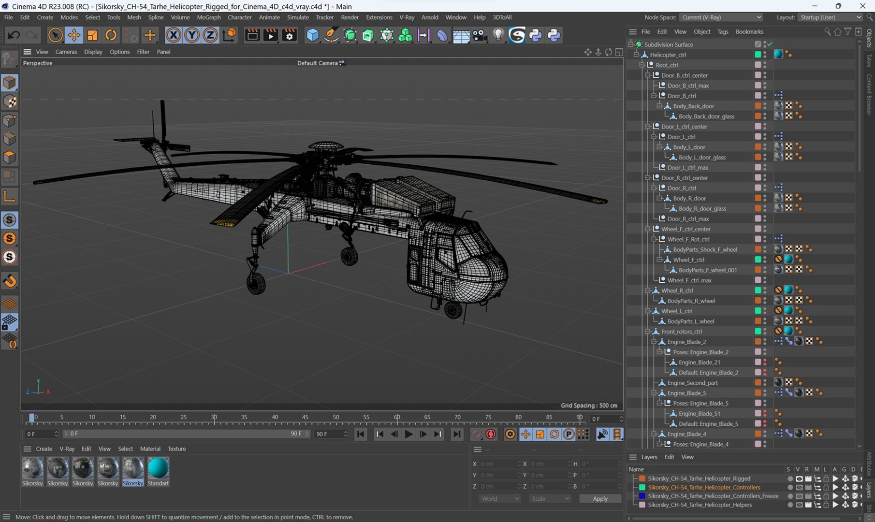Open the Spline pen tool
Image resolution: width=875 pixels, height=522 pixels.
[331, 35]
